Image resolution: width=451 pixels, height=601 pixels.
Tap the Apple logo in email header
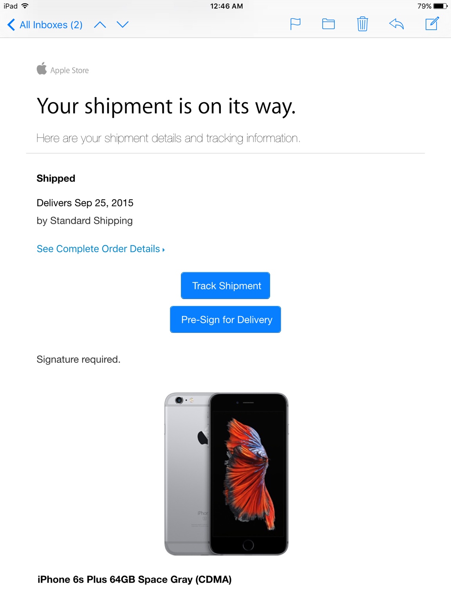click(x=42, y=68)
